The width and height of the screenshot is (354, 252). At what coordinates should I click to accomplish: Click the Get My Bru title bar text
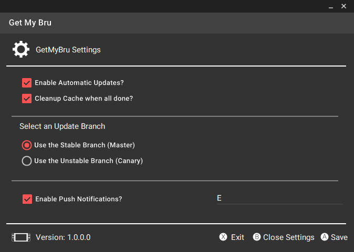[x=30, y=23]
